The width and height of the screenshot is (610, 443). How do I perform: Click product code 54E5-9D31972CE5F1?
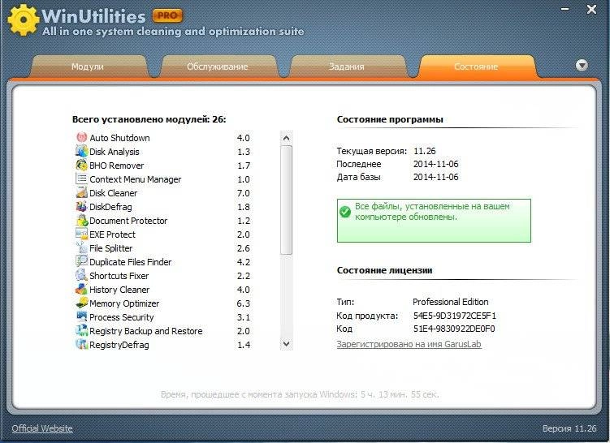(455, 316)
